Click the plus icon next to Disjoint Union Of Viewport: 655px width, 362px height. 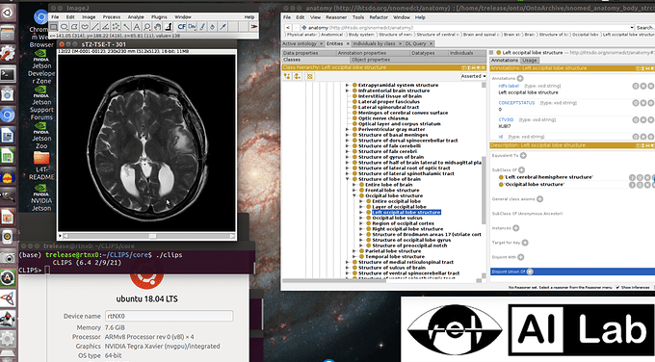(530, 271)
